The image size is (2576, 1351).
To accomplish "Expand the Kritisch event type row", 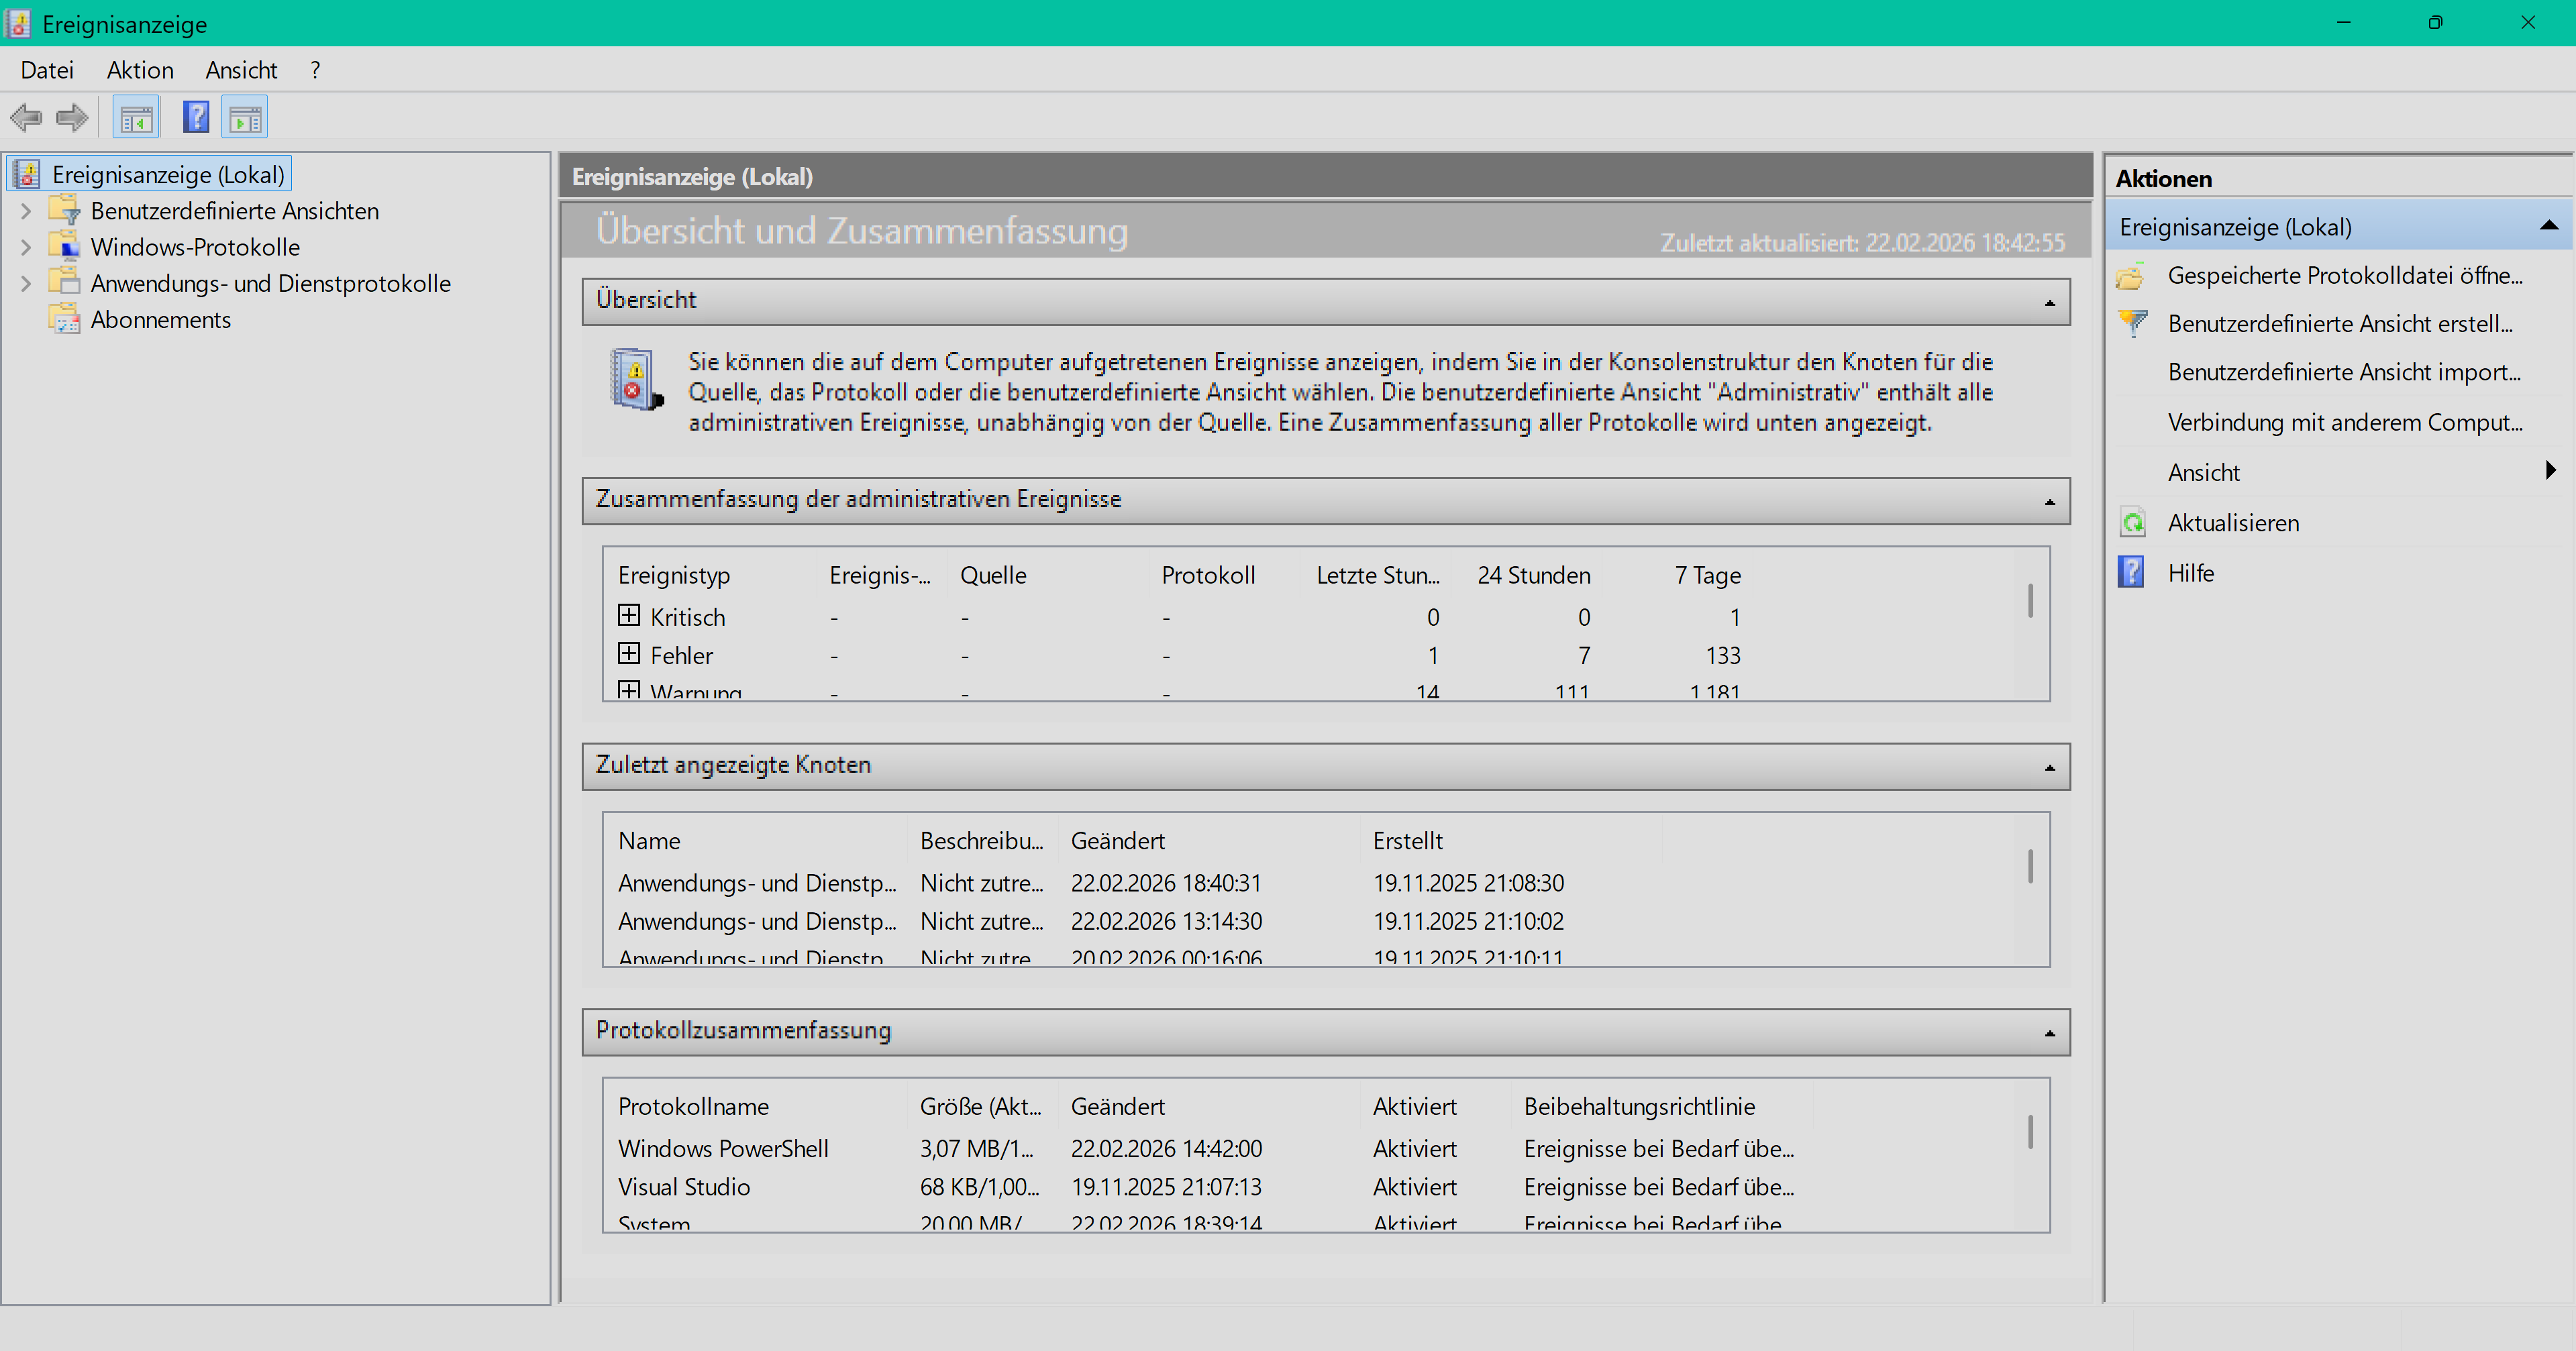I will pyautogui.click(x=630, y=616).
